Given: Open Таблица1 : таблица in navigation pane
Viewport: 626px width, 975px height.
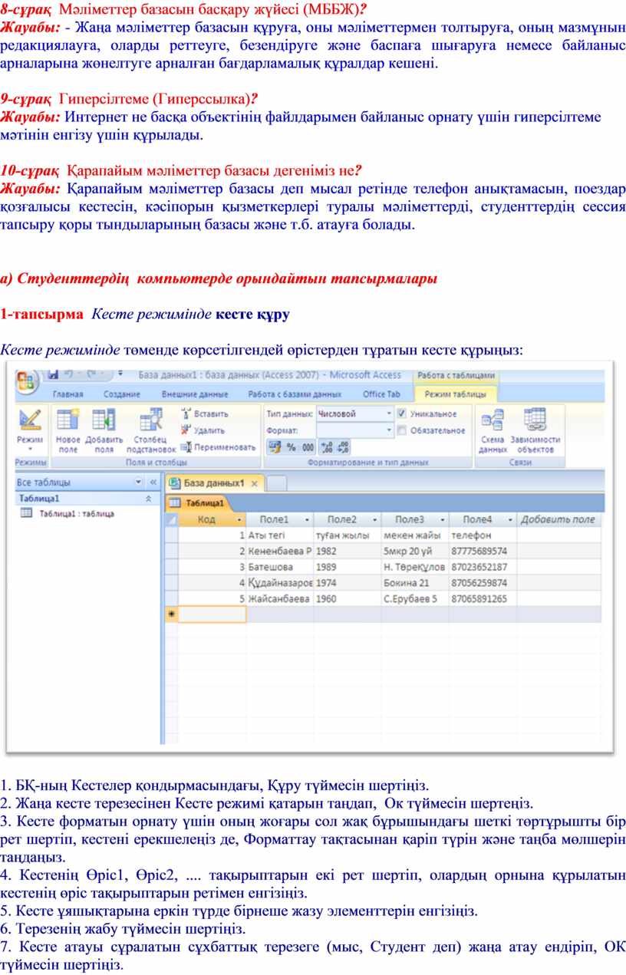Looking at the screenshot, I should 76,514.
